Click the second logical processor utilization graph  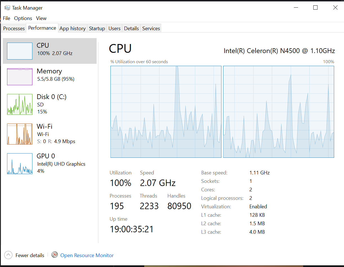point(279,112)
